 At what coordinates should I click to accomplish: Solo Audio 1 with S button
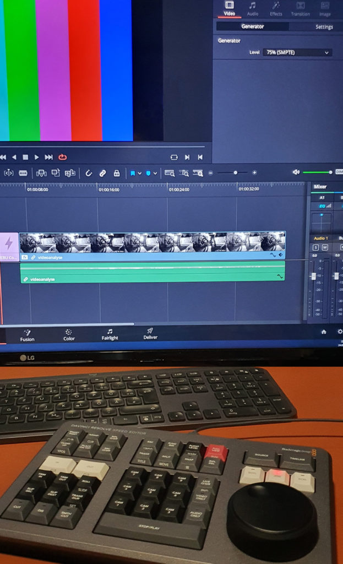[x=315, y=247]
